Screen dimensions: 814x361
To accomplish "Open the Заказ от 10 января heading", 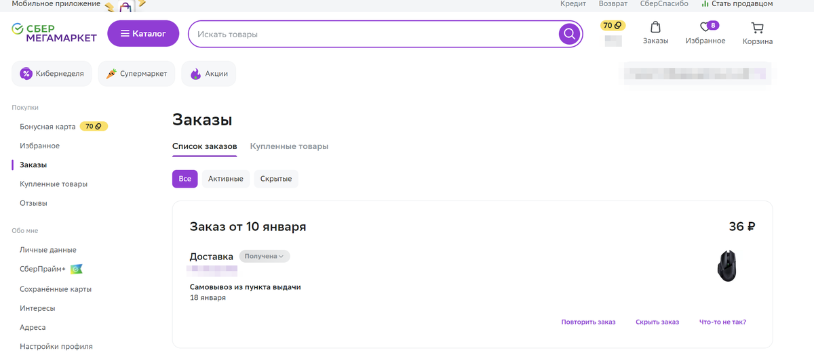I will pos(248,226).
